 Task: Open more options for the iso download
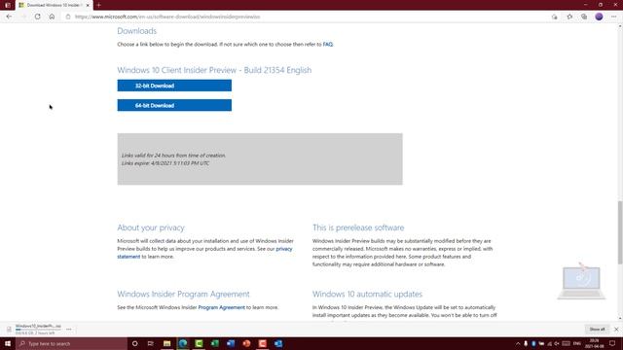pos(69,330)
